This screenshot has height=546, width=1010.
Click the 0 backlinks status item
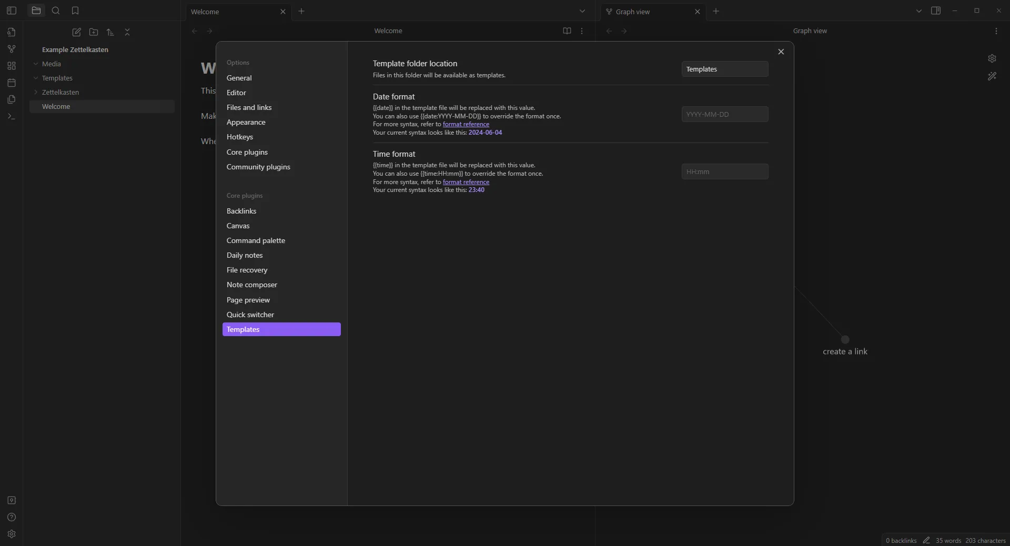pyautogui.click(x=901, y=540)
